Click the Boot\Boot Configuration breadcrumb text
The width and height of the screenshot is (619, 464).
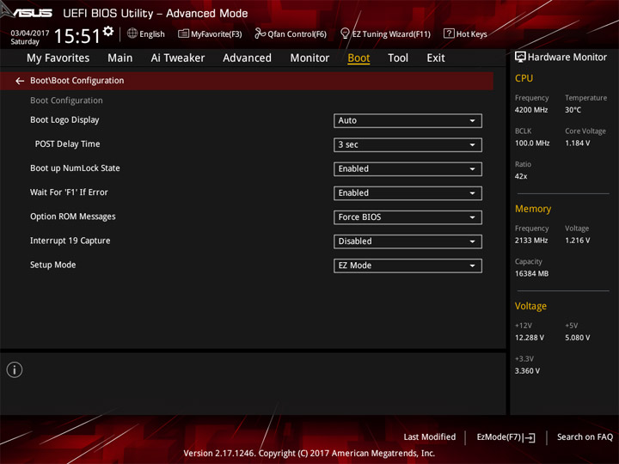[x=77, y=81]
